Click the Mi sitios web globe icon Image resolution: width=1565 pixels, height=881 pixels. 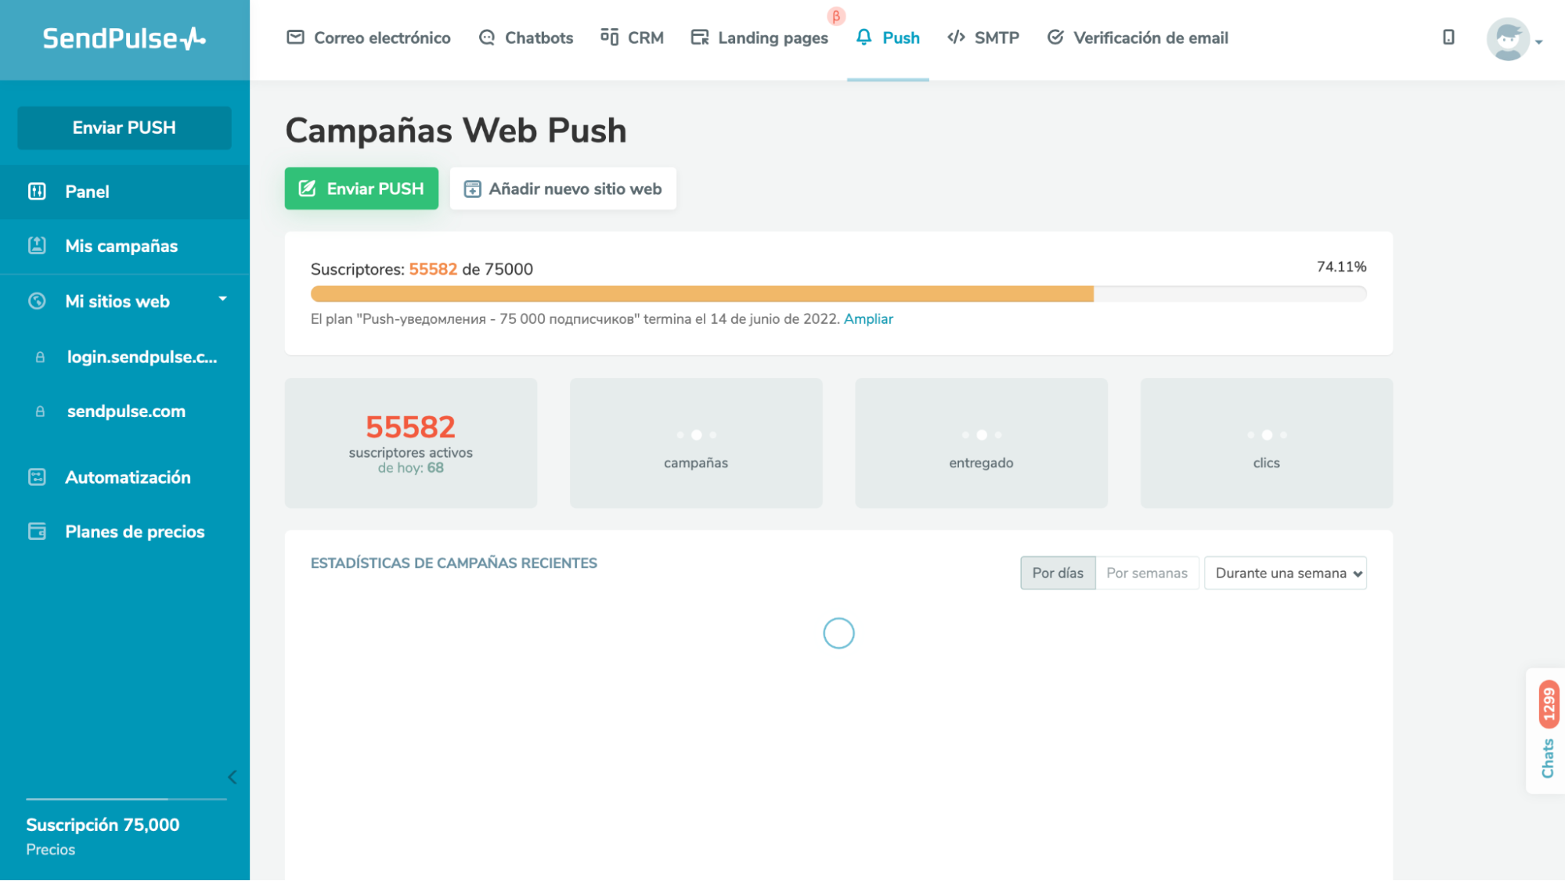[37, 301]
